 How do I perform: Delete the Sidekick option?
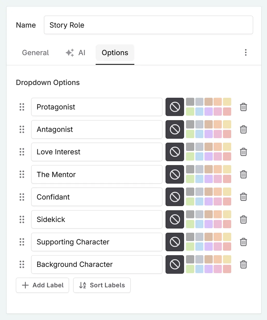coord(243,219)
